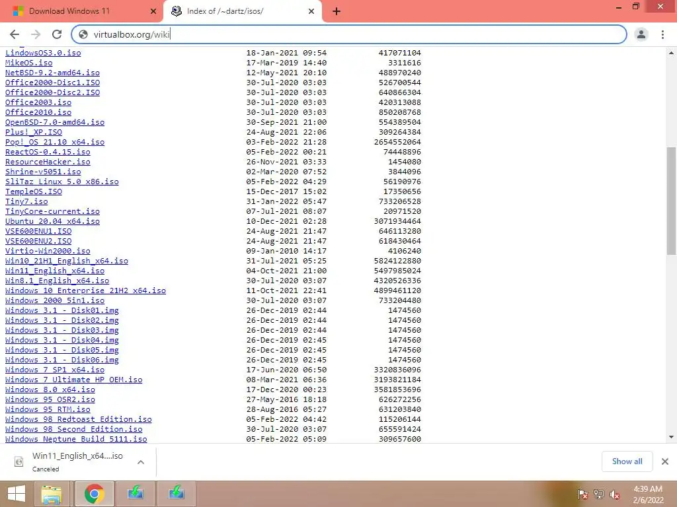677x507 pixels.
Task: Close the Download Windows 11 tab
Action: (153, 12)
